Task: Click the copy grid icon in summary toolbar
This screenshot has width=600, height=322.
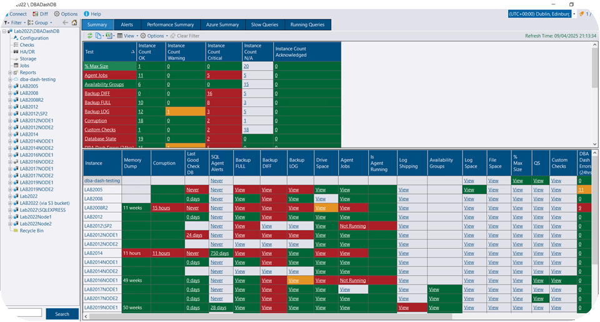Action: [98, 36]
